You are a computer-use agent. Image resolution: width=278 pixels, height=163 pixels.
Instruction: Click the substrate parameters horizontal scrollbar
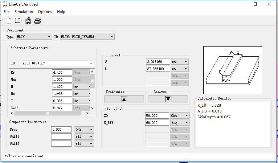pyautogui.click(x=48, y=113)
